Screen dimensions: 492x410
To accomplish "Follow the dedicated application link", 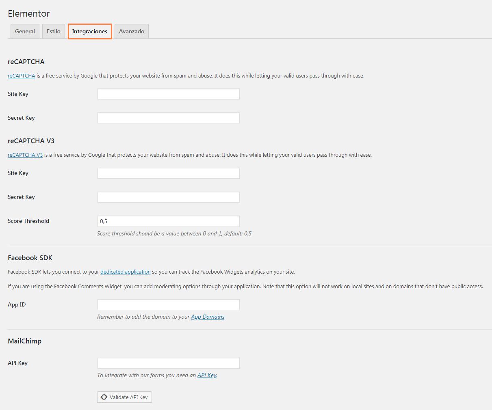I will [126, 272].
